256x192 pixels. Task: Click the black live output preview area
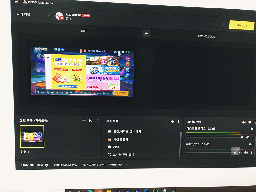tap(202, 75)
